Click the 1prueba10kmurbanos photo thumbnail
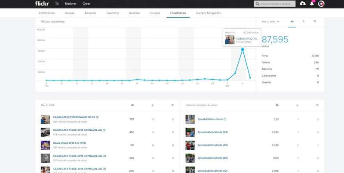 [190, 119]
